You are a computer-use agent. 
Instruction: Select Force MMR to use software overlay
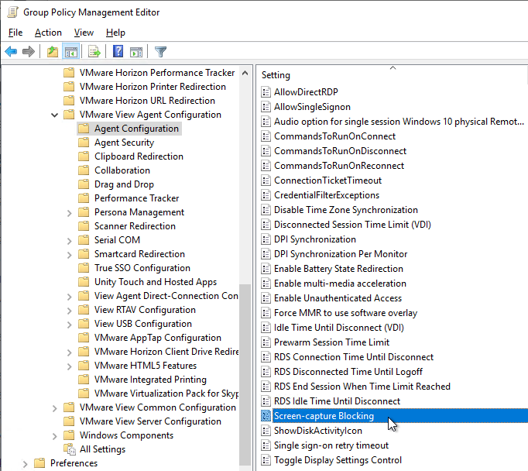tap(345, 313)
